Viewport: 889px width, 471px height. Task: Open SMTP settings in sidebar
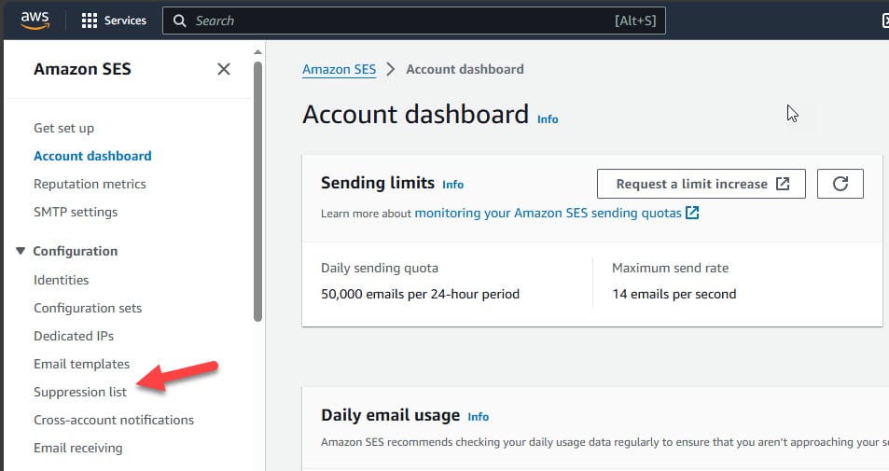tap(76, 212)
